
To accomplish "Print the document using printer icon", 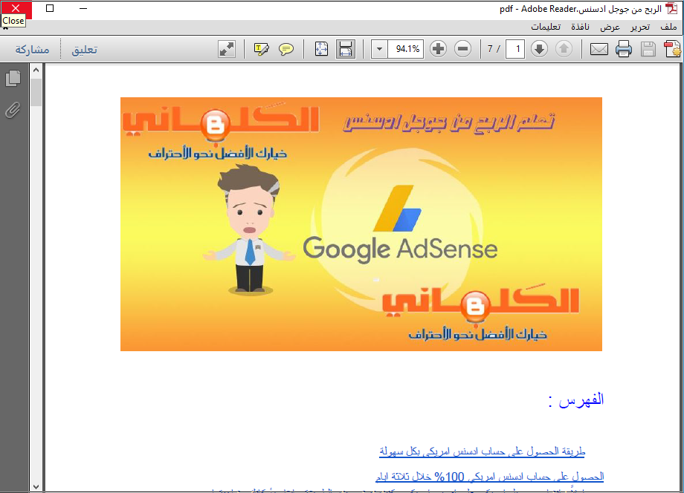I will (x=623, y=49).
